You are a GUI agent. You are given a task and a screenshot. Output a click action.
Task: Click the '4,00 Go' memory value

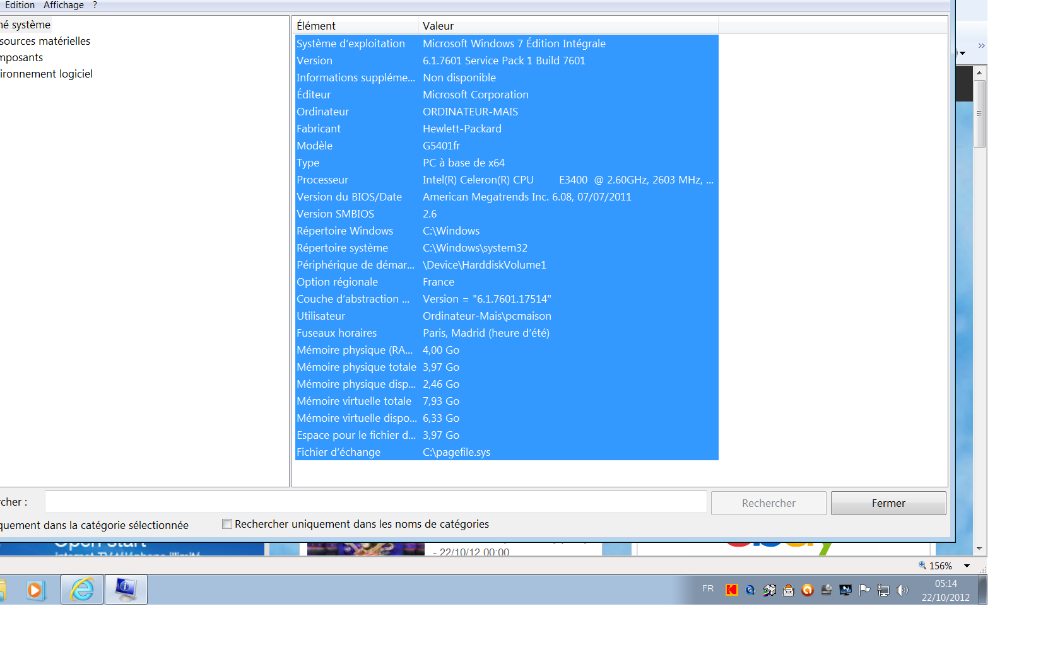(x=441, y=350)
